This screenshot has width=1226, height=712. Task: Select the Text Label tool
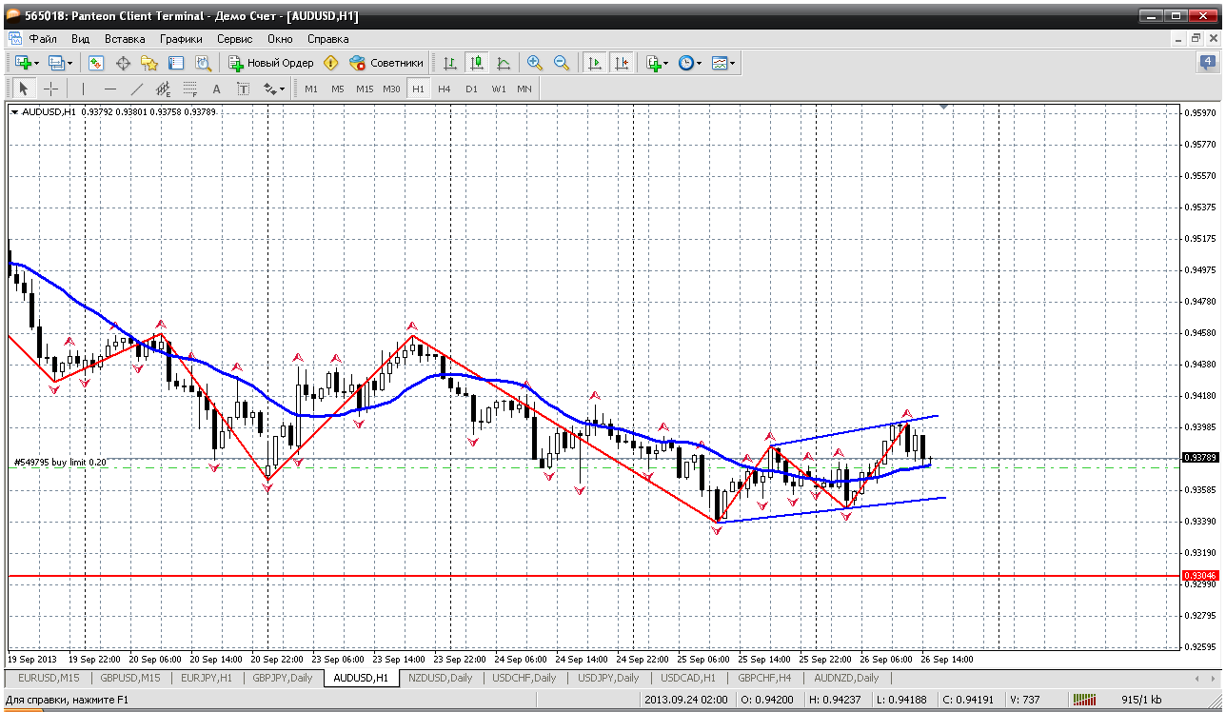click(x=243, y=89)
